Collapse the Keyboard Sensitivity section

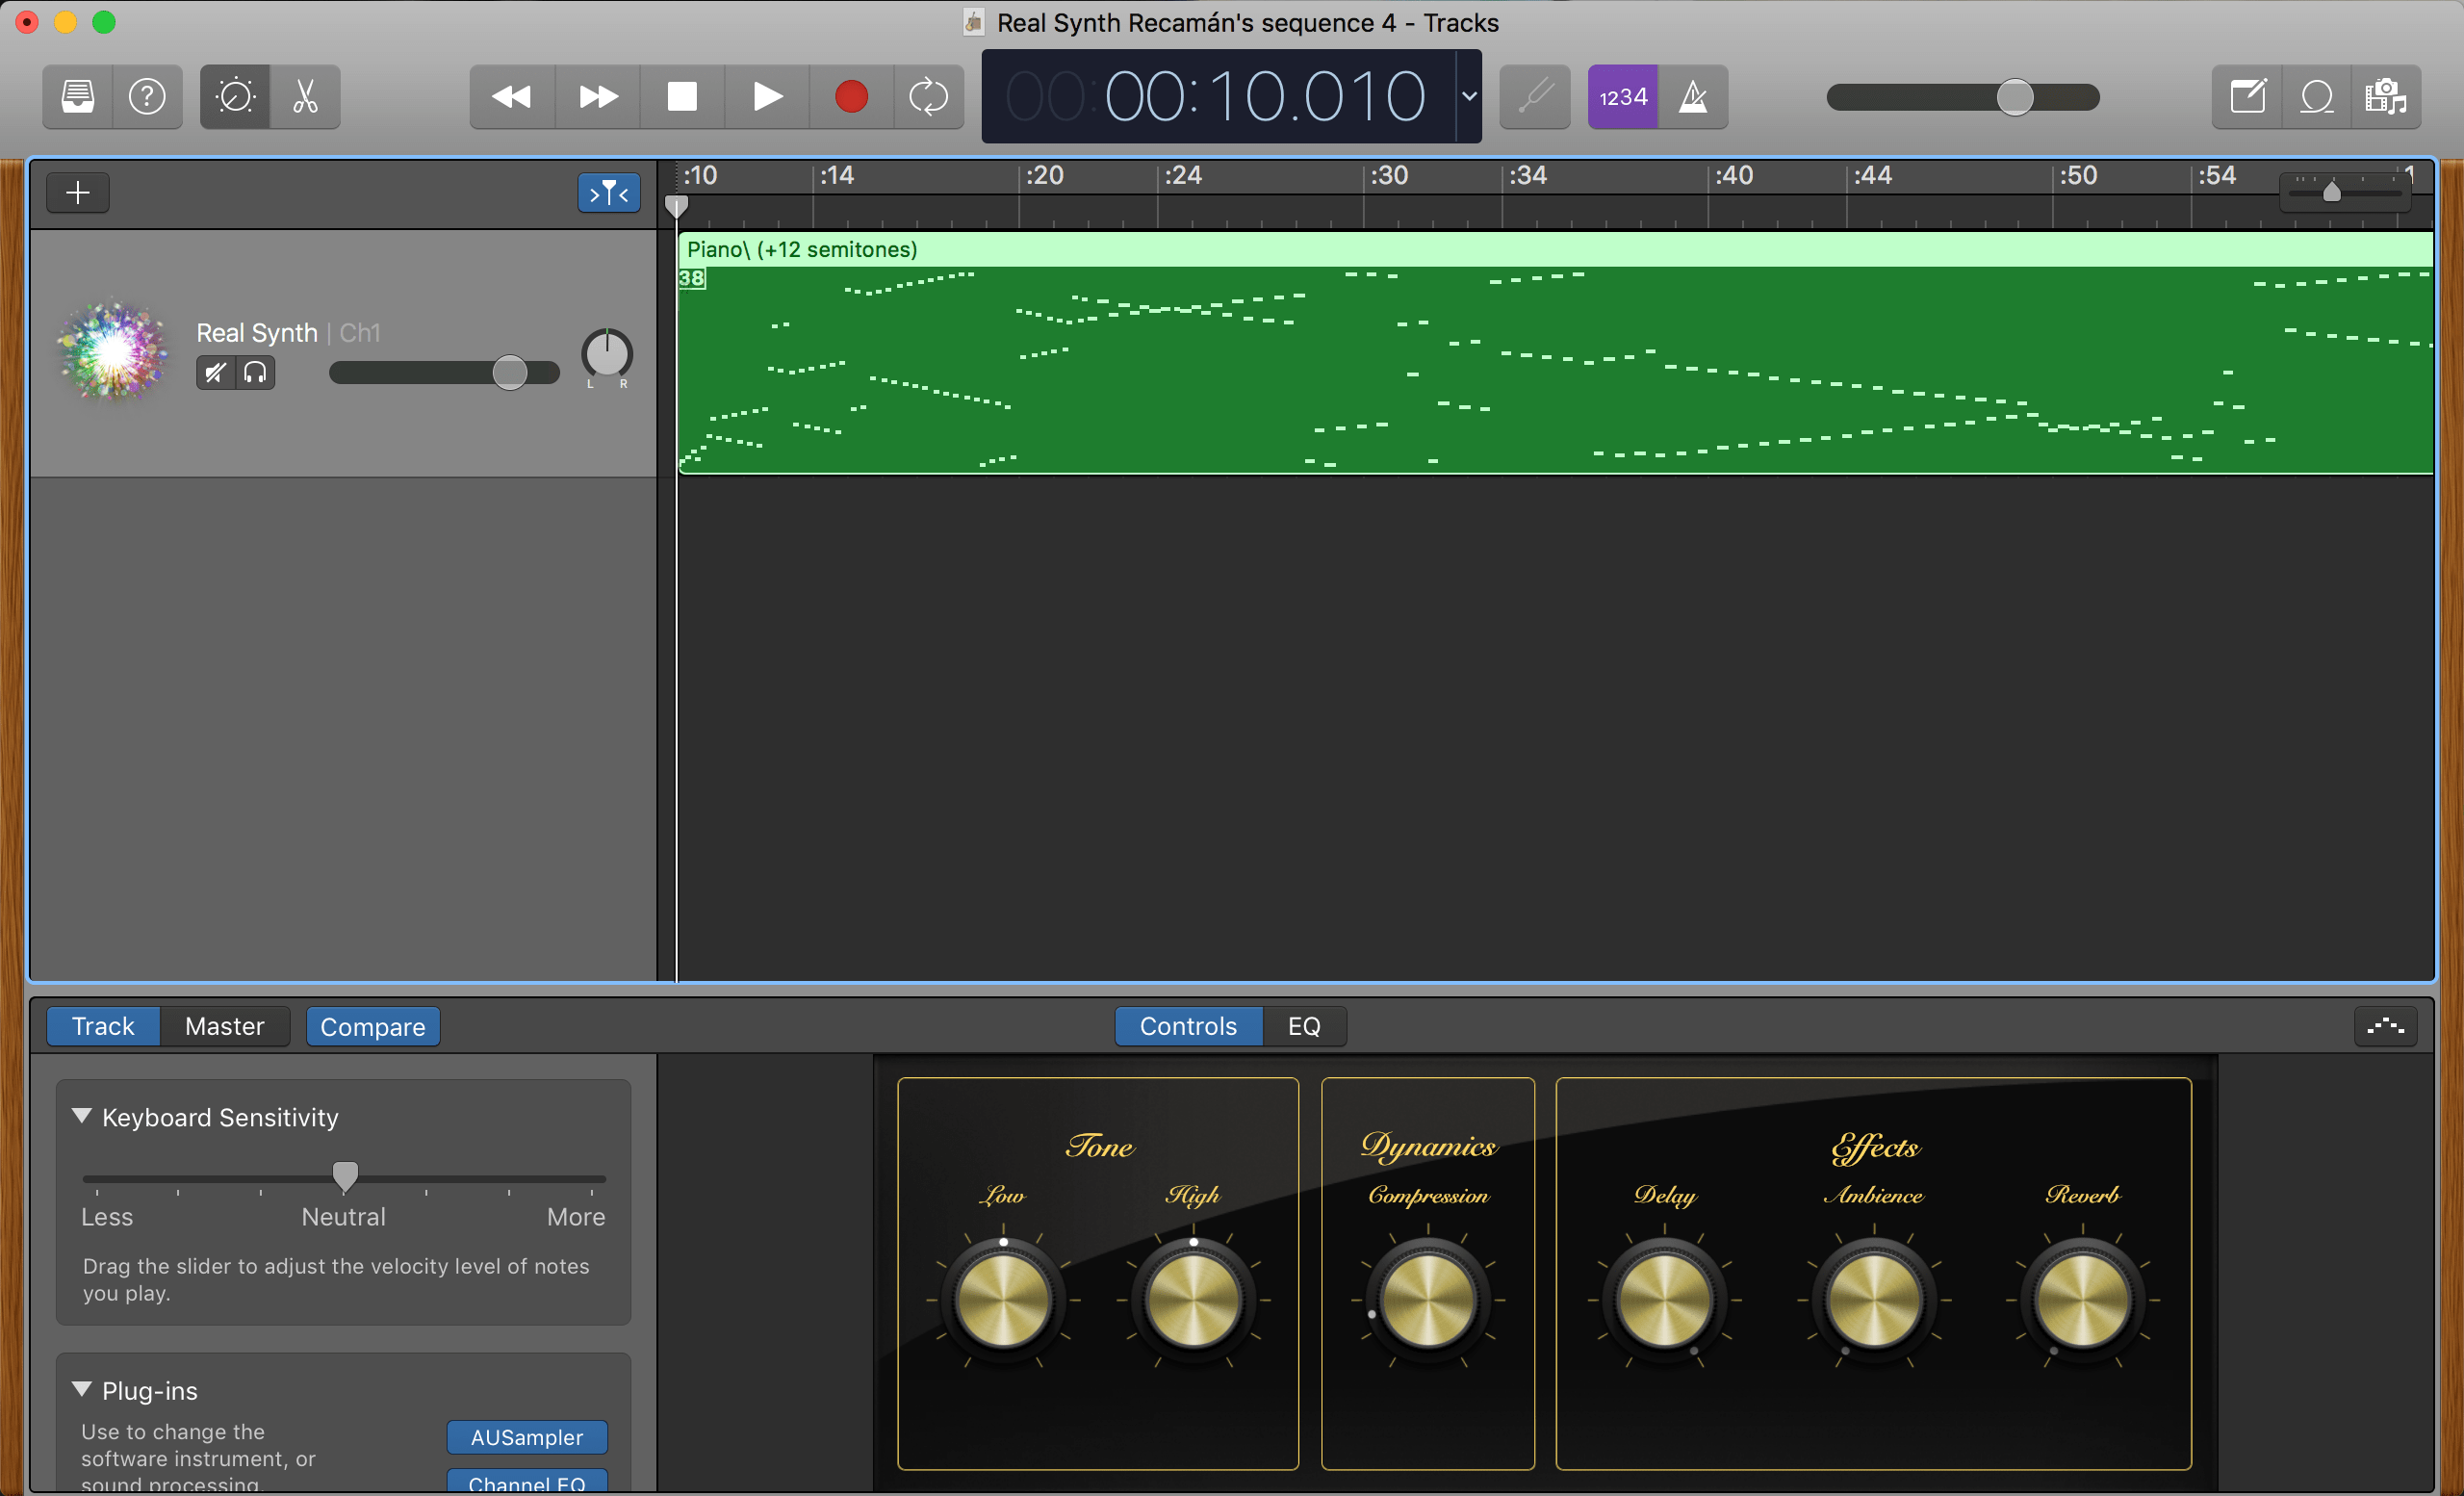pyautogui.click(x=82, y=1116)
